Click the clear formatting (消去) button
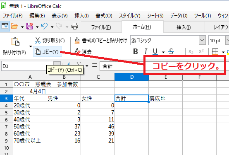This screenshot has height=155, width=229. click(x=83, y=51)
